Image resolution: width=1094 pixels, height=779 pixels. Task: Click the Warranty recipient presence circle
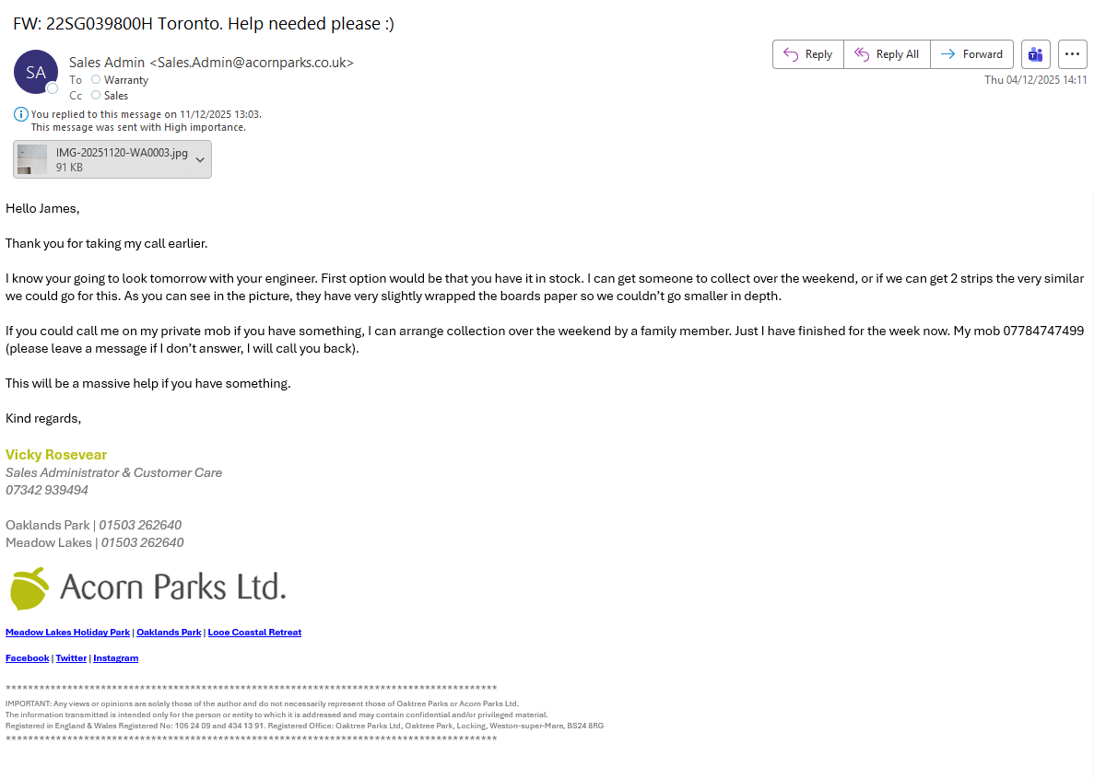pos(96,80)
